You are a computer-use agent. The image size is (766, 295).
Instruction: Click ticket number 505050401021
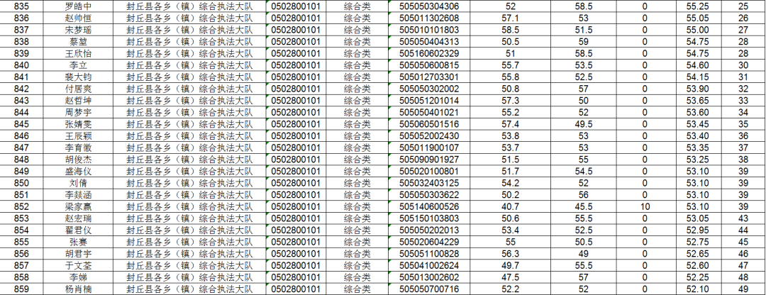(429, 112)
